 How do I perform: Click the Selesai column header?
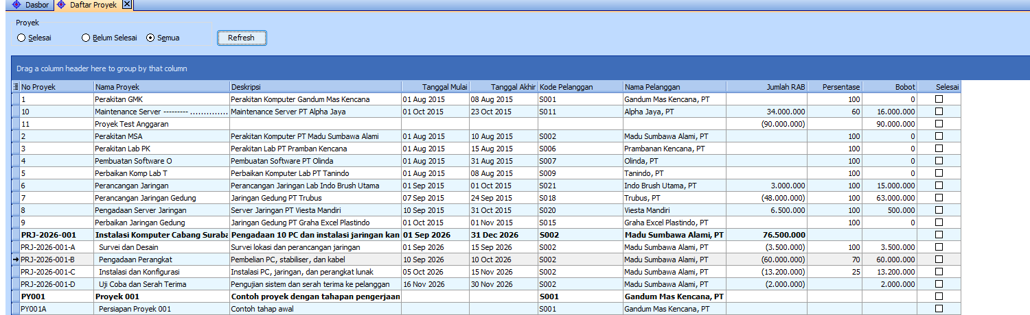pyautogui.click(x=939, y=87)
